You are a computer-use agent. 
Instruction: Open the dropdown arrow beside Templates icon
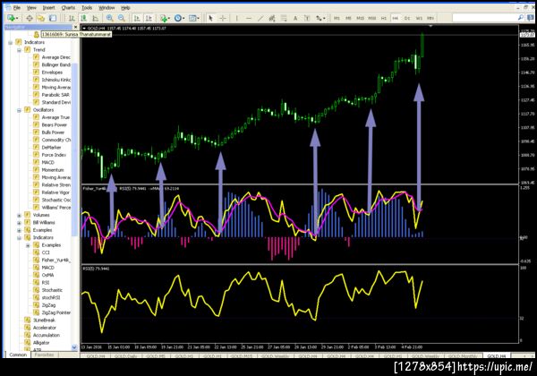click(199, 18)
